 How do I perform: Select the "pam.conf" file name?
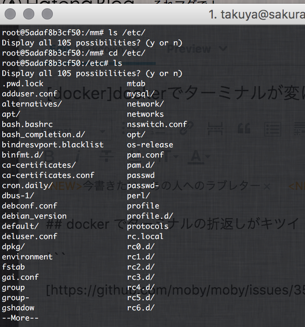pyautogui.click(x=145, y=155)
